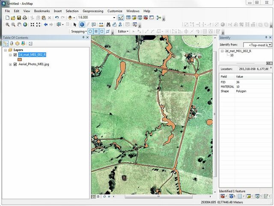
Task: Open the Snapping menu button
Action: [x=79, y=31]
